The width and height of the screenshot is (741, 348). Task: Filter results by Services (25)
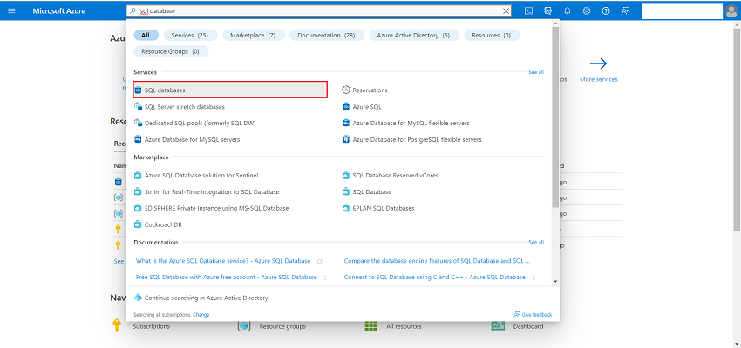coord(190,36)
